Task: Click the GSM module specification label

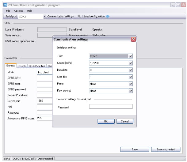Action: click(20, 41)
